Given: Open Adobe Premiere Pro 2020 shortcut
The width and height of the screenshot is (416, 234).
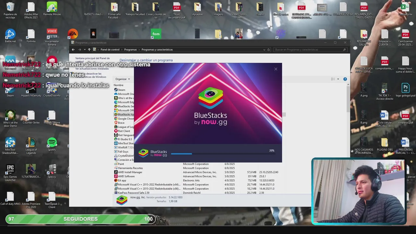Looking at the screenshot, I should tap(31, 200).
